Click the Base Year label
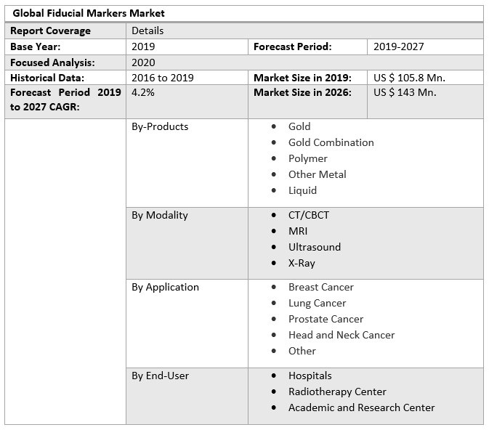The height and width of the screenshot is (430, 489). (36, 46)
